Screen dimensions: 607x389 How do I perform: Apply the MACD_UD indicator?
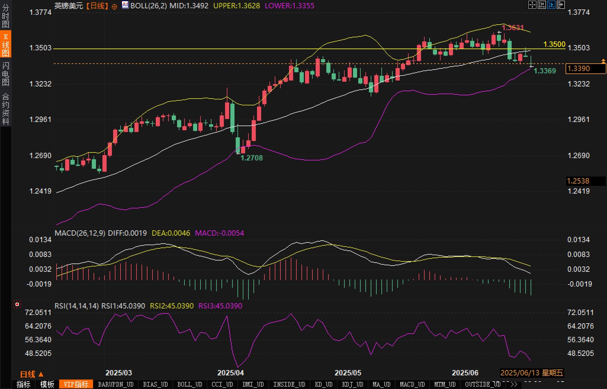(412, 384)
